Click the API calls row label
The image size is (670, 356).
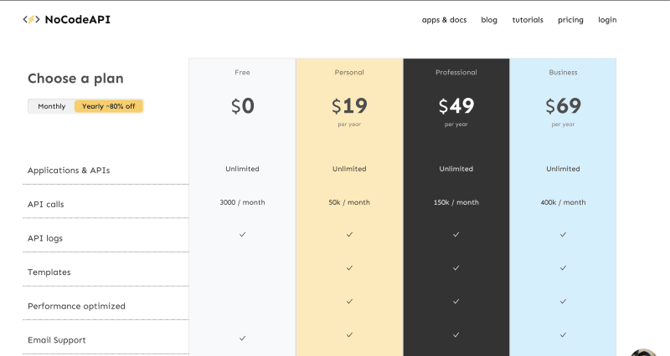click(x=46, y=204)
